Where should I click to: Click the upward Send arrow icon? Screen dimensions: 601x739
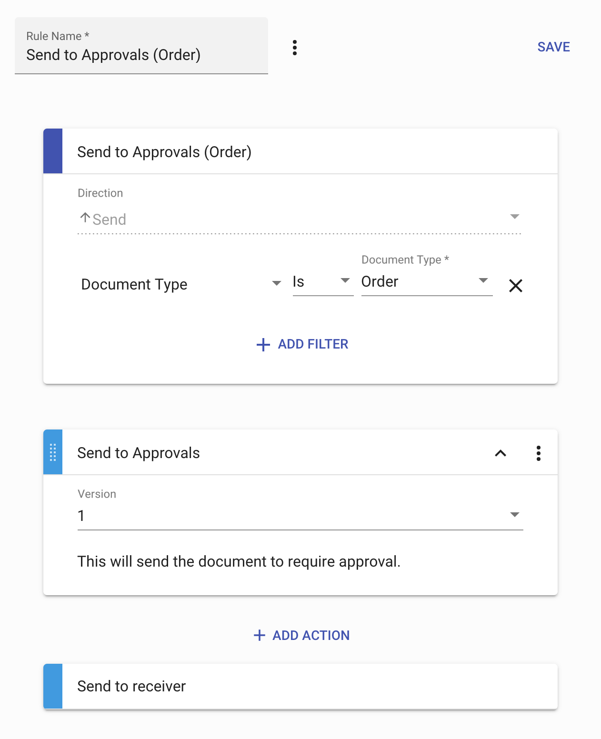pyautogui.click(x=85, y=217)
